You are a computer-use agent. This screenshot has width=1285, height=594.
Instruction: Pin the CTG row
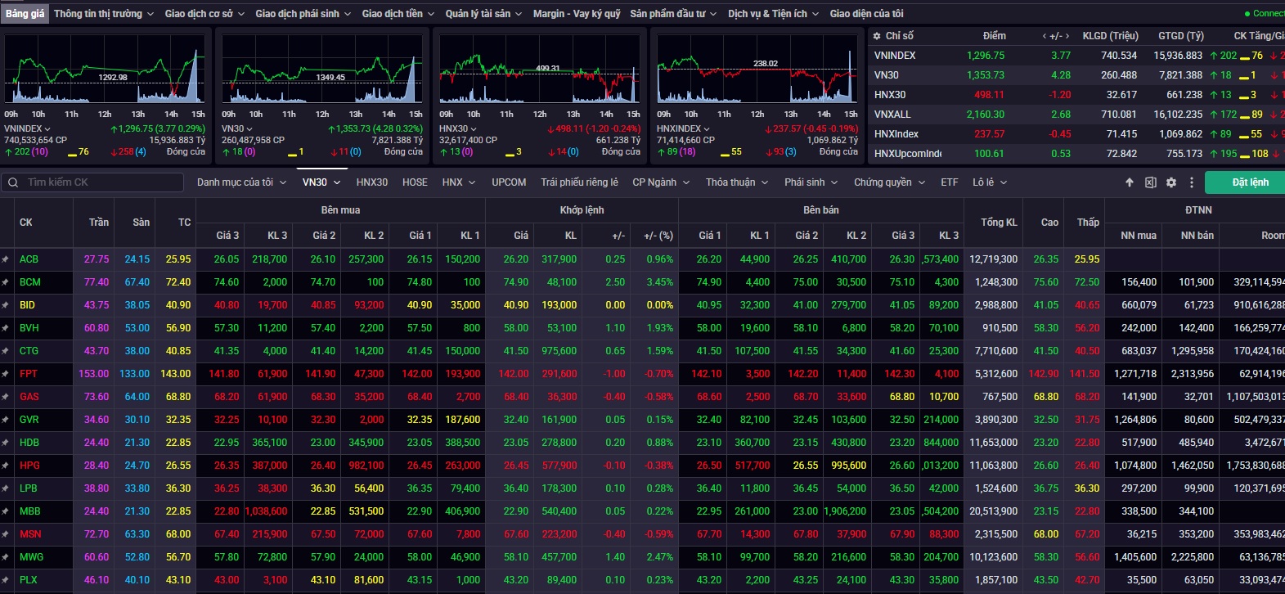point(6,351)
